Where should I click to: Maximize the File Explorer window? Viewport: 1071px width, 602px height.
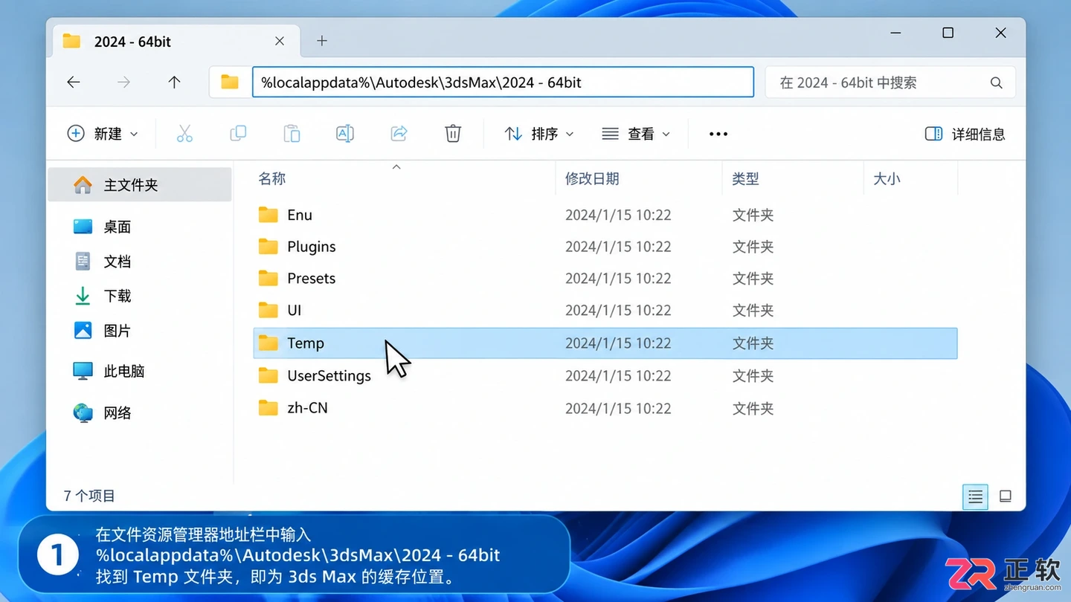click(948, 33)
